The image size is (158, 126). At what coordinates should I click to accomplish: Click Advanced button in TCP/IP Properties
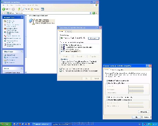[143, 112]
